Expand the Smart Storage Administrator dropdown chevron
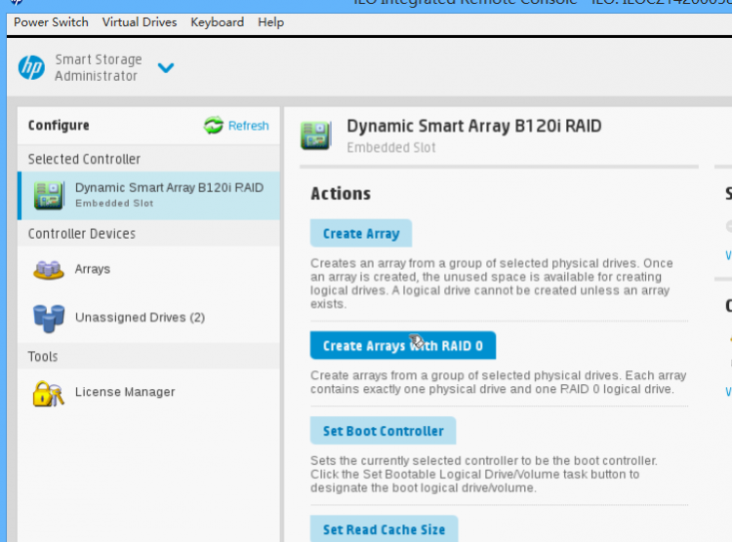 [166, 68]
